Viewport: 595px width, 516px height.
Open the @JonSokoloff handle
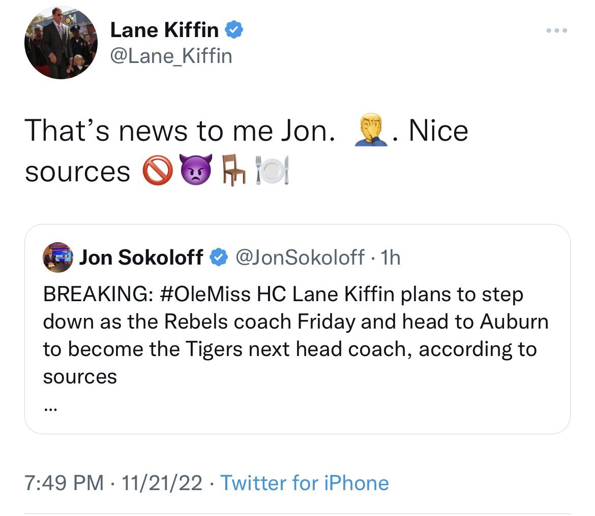[300, 257]
